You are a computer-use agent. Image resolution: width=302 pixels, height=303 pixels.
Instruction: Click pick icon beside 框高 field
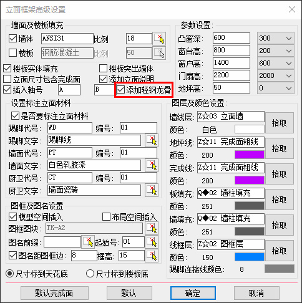(x=152, y=256)
